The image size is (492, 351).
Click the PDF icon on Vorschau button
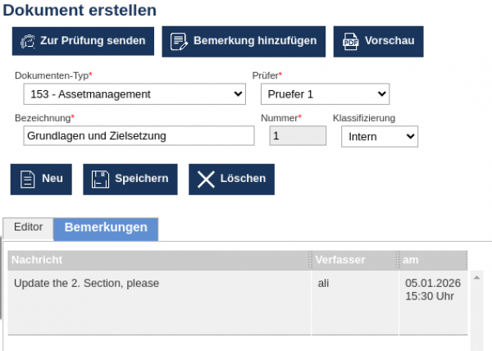pyautogui.click(x=350, y=41)
